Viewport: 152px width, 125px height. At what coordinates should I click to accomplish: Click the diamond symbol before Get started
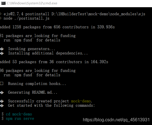pyautogui.click(x=2, y=105)
